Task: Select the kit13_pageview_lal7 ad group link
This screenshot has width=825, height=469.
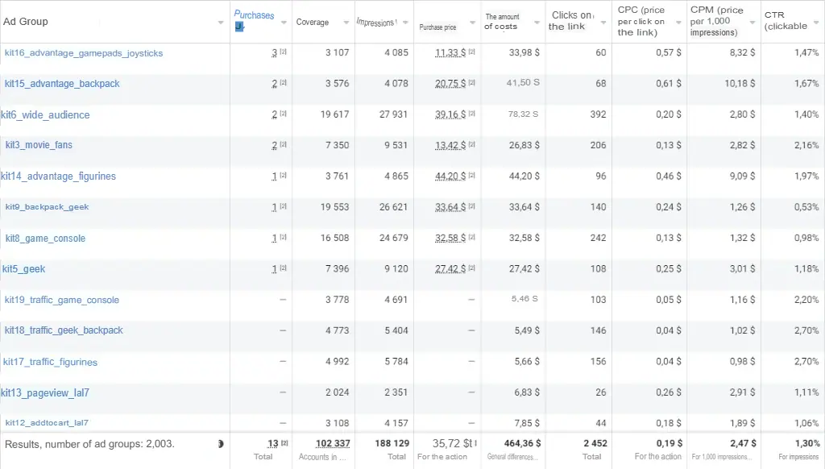Action: click(x=45, y=393)
